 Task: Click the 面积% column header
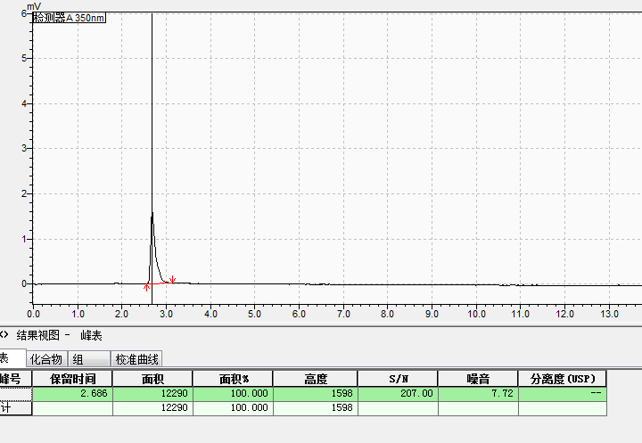[234, 379]
